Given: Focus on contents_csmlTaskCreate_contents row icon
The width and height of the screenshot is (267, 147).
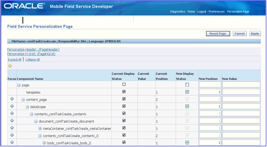Looking at the screenshot, I should coord(12,113).
